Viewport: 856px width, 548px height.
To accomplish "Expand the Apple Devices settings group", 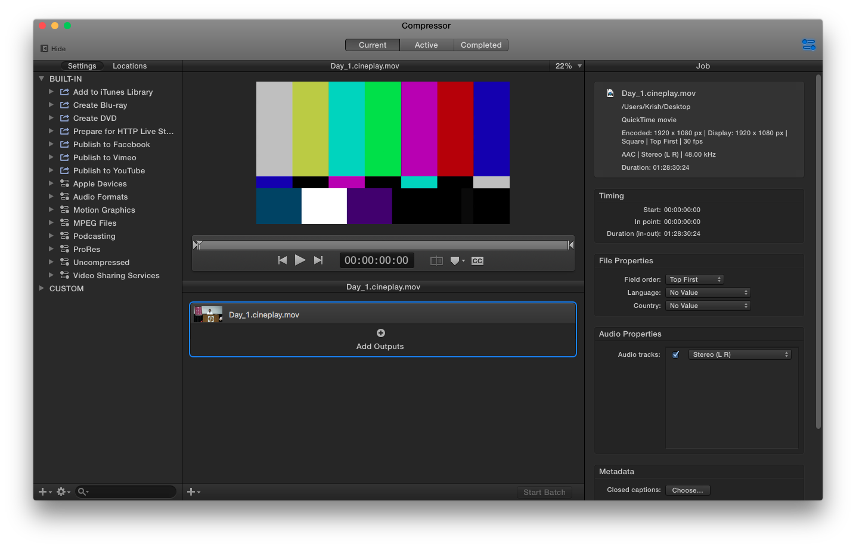I will (51, 183).
